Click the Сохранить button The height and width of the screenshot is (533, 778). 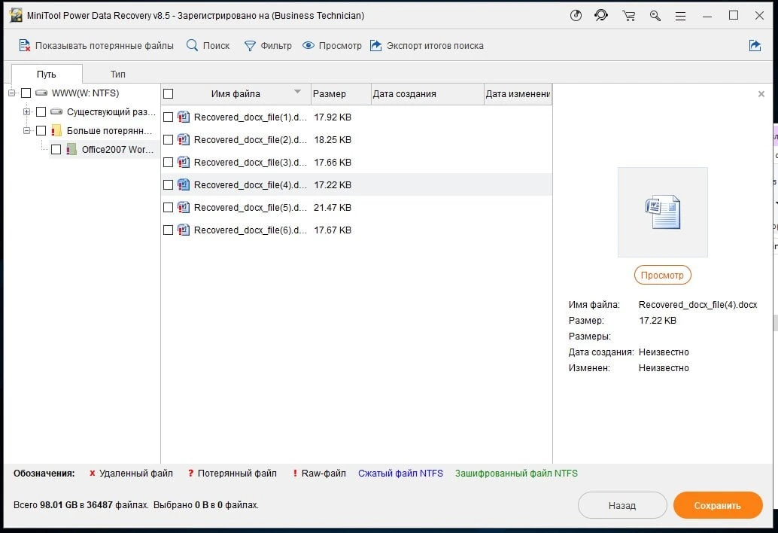[718, 505]
